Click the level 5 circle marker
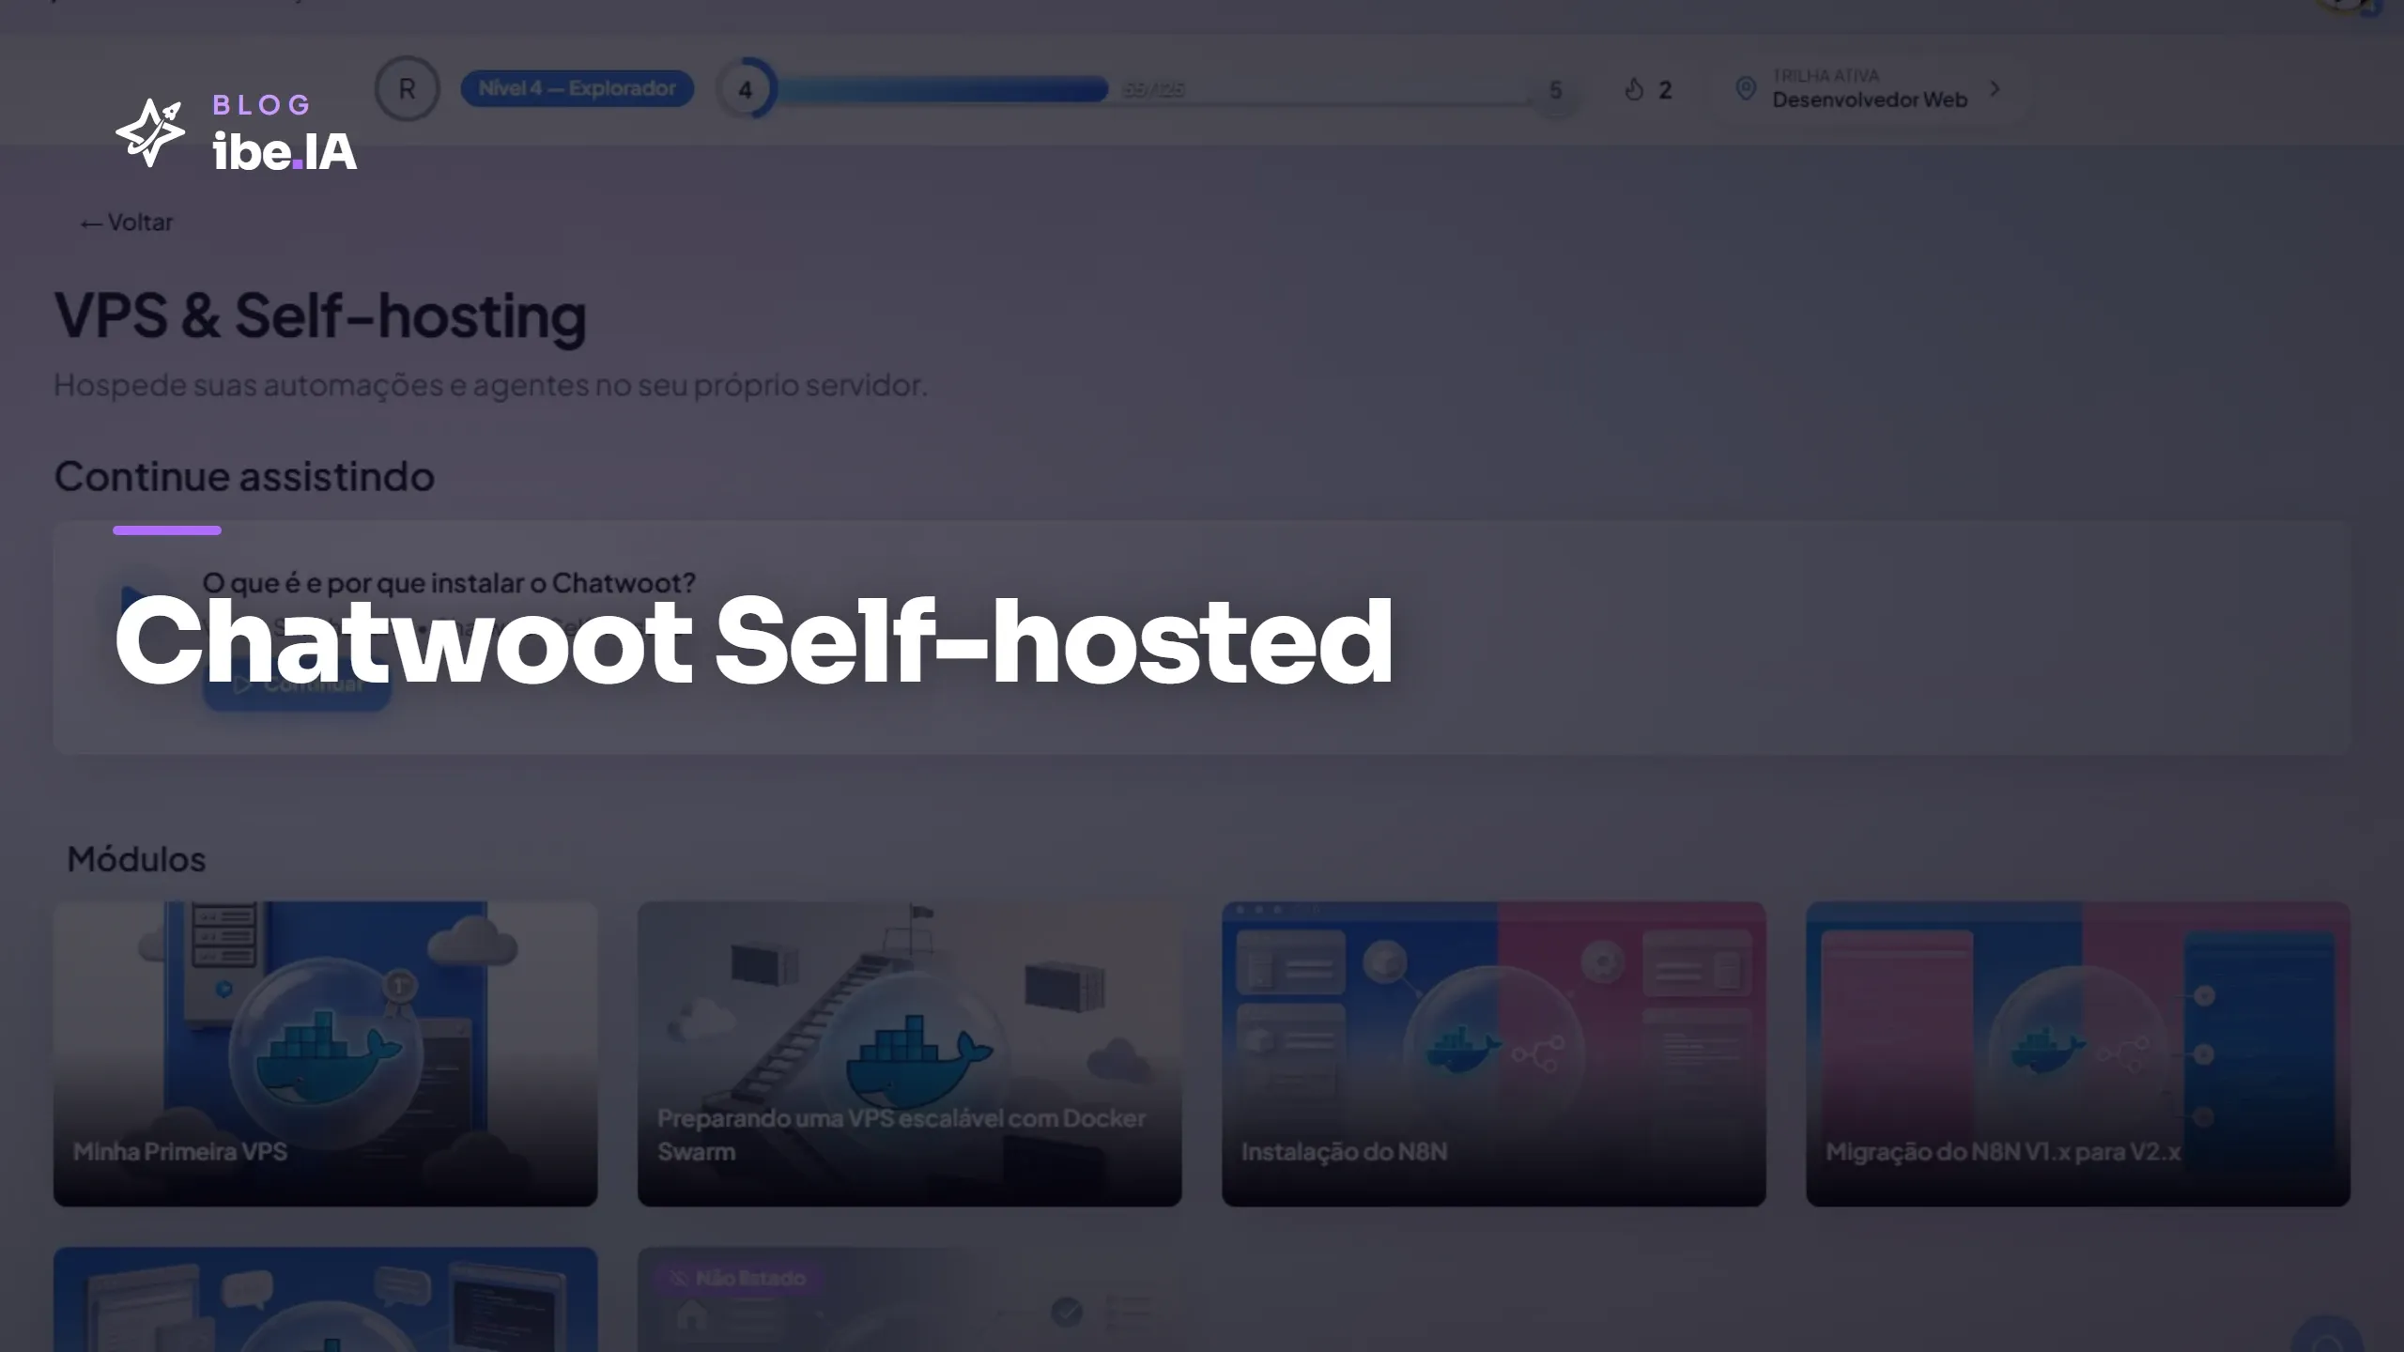2404x1352 pixels. coord(1555,90)
